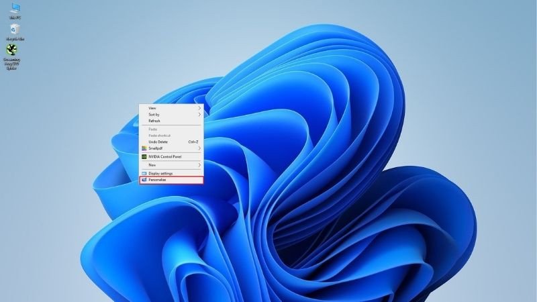537x302 pixels.
Task: Expand the New submenu arrow
Action: pos(199,165)
